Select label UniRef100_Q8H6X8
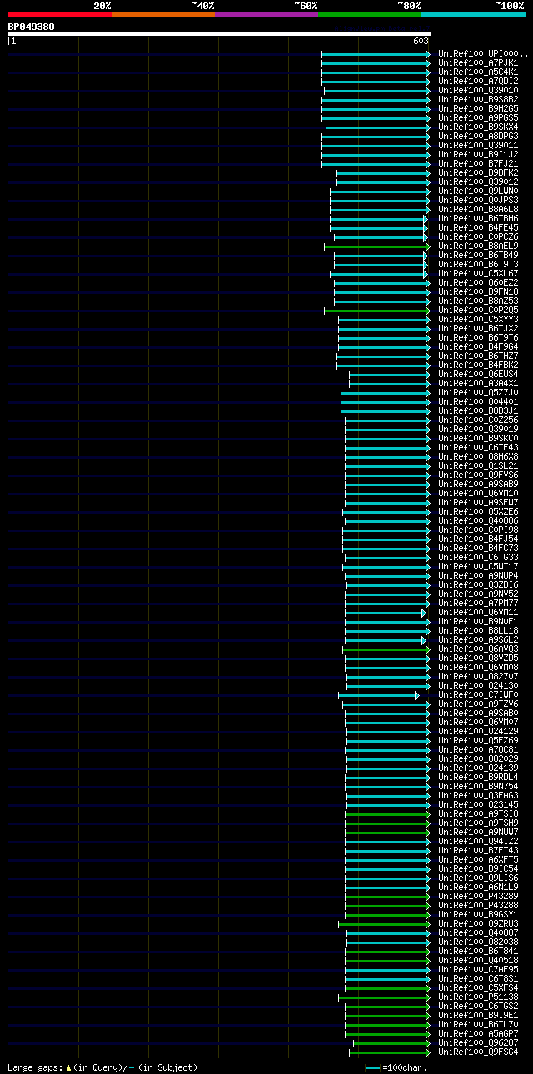Image resolution: width=533 pixels, height=1074 pixels. (x=478, y=456)
